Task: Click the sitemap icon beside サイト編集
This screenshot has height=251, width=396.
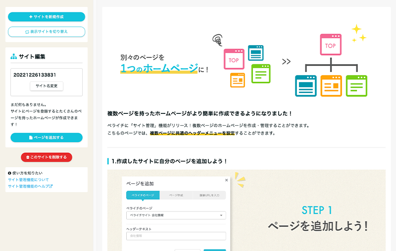Action: point(14,56)
